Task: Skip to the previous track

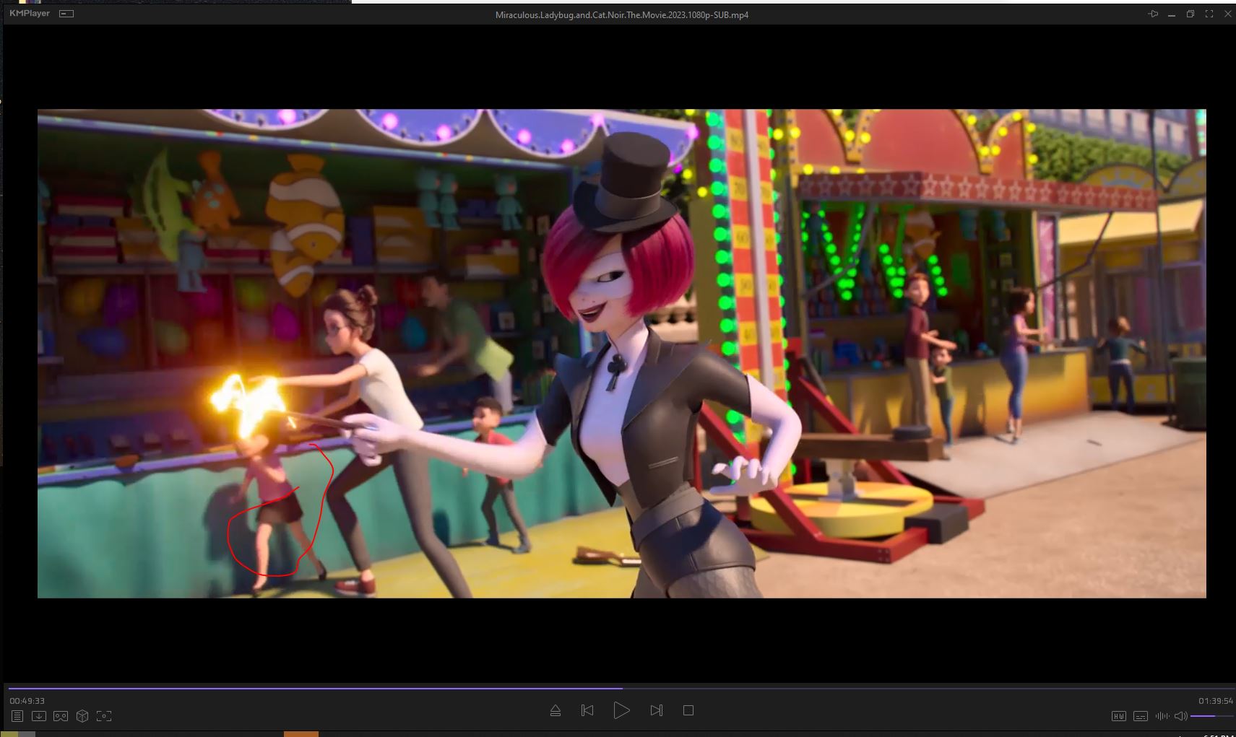Action: (x=587, y=711)
